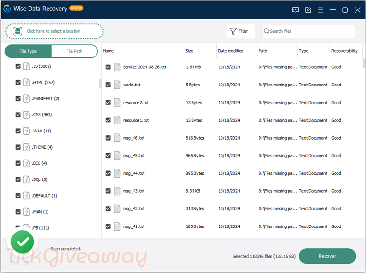Deselect msg_41.txt checkbox
The width and height of the screenshot is (366, 273).
coord(108,226)
